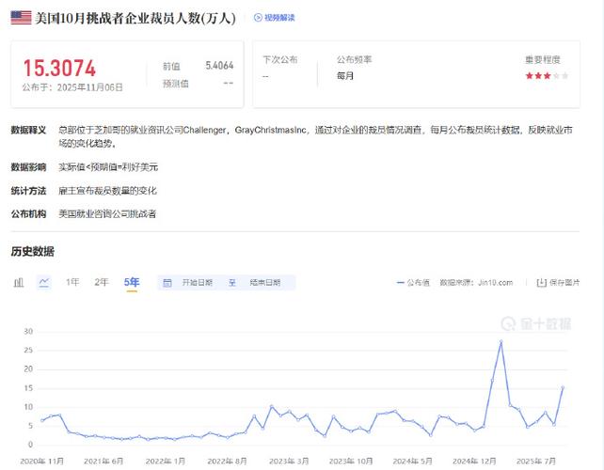Switch to line chart view icon

tap(44, 283)
